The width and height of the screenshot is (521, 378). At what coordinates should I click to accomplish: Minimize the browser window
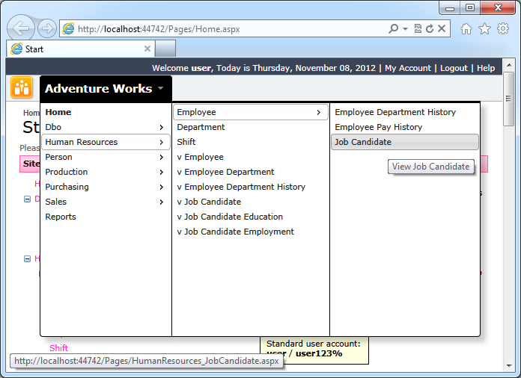point(450,8)
